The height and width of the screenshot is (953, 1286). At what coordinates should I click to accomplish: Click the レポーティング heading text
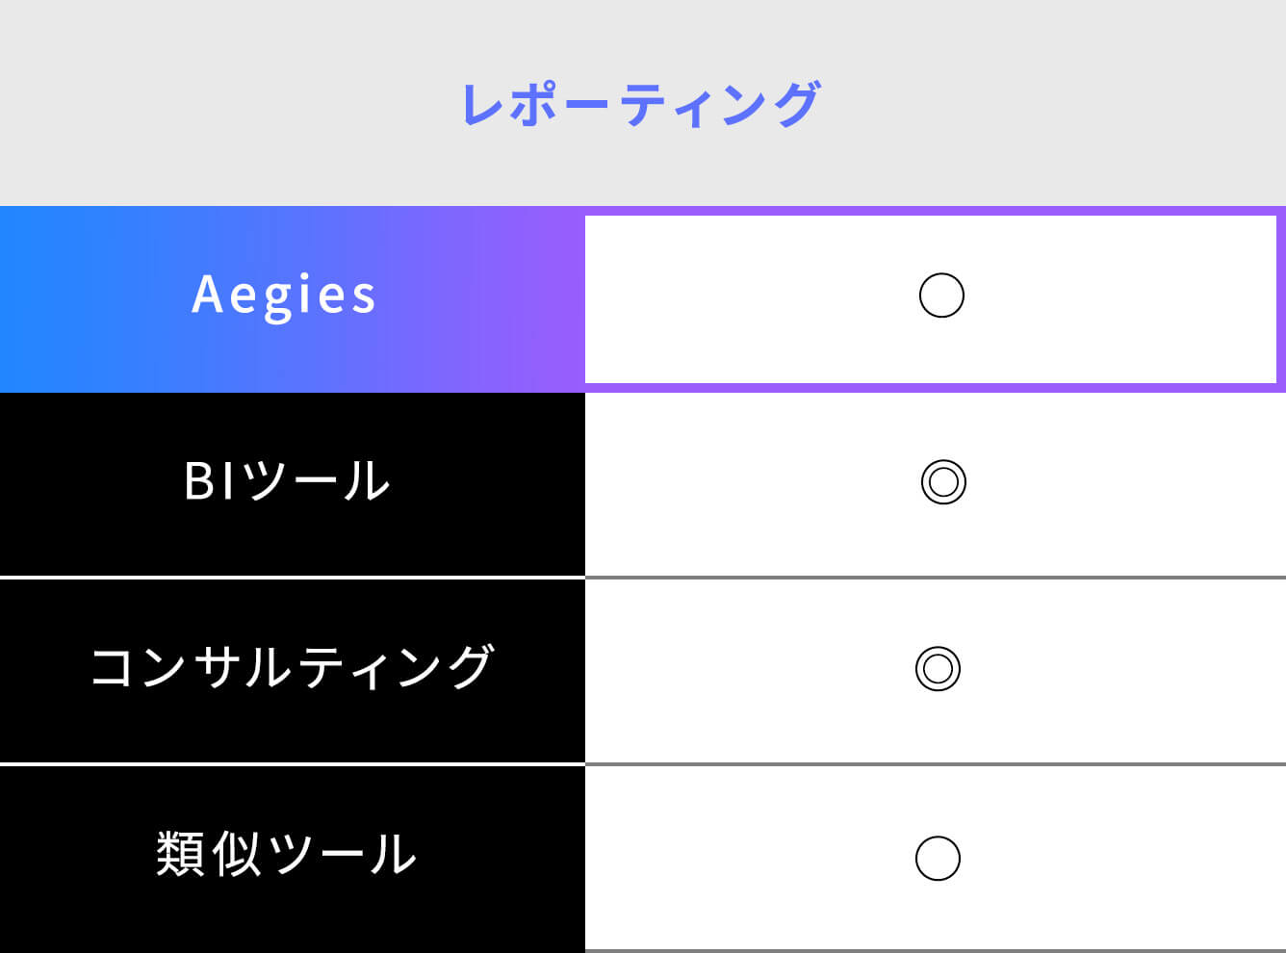coord(641,104)
